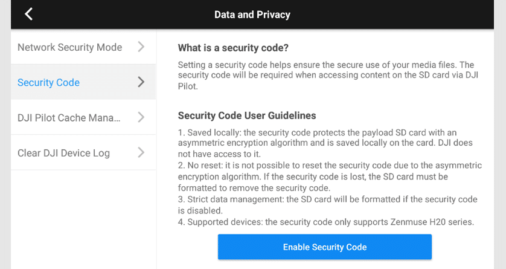506x269 pixels.
Task: Click the 'Strict data management' guideline text
Action: pyautogui.click(x=326, y=204)
